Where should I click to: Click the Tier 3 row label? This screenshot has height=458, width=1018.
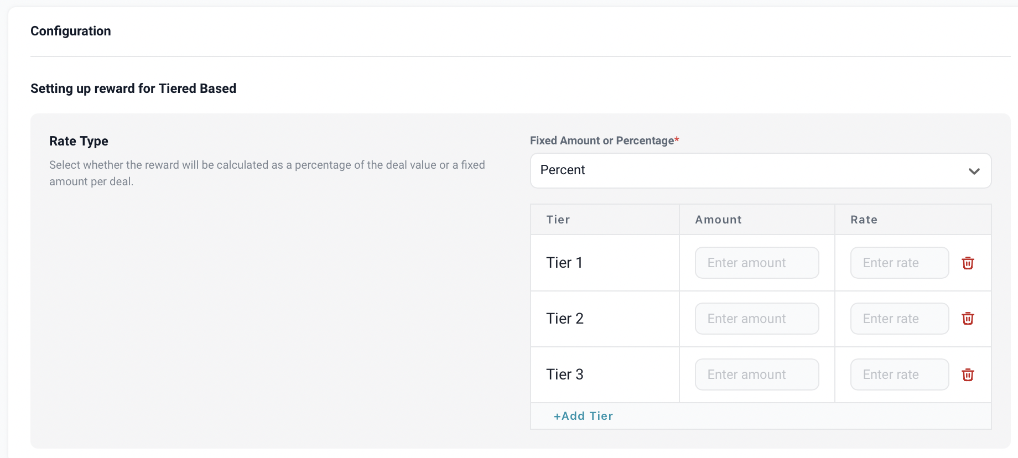click(x=565, y=374)
